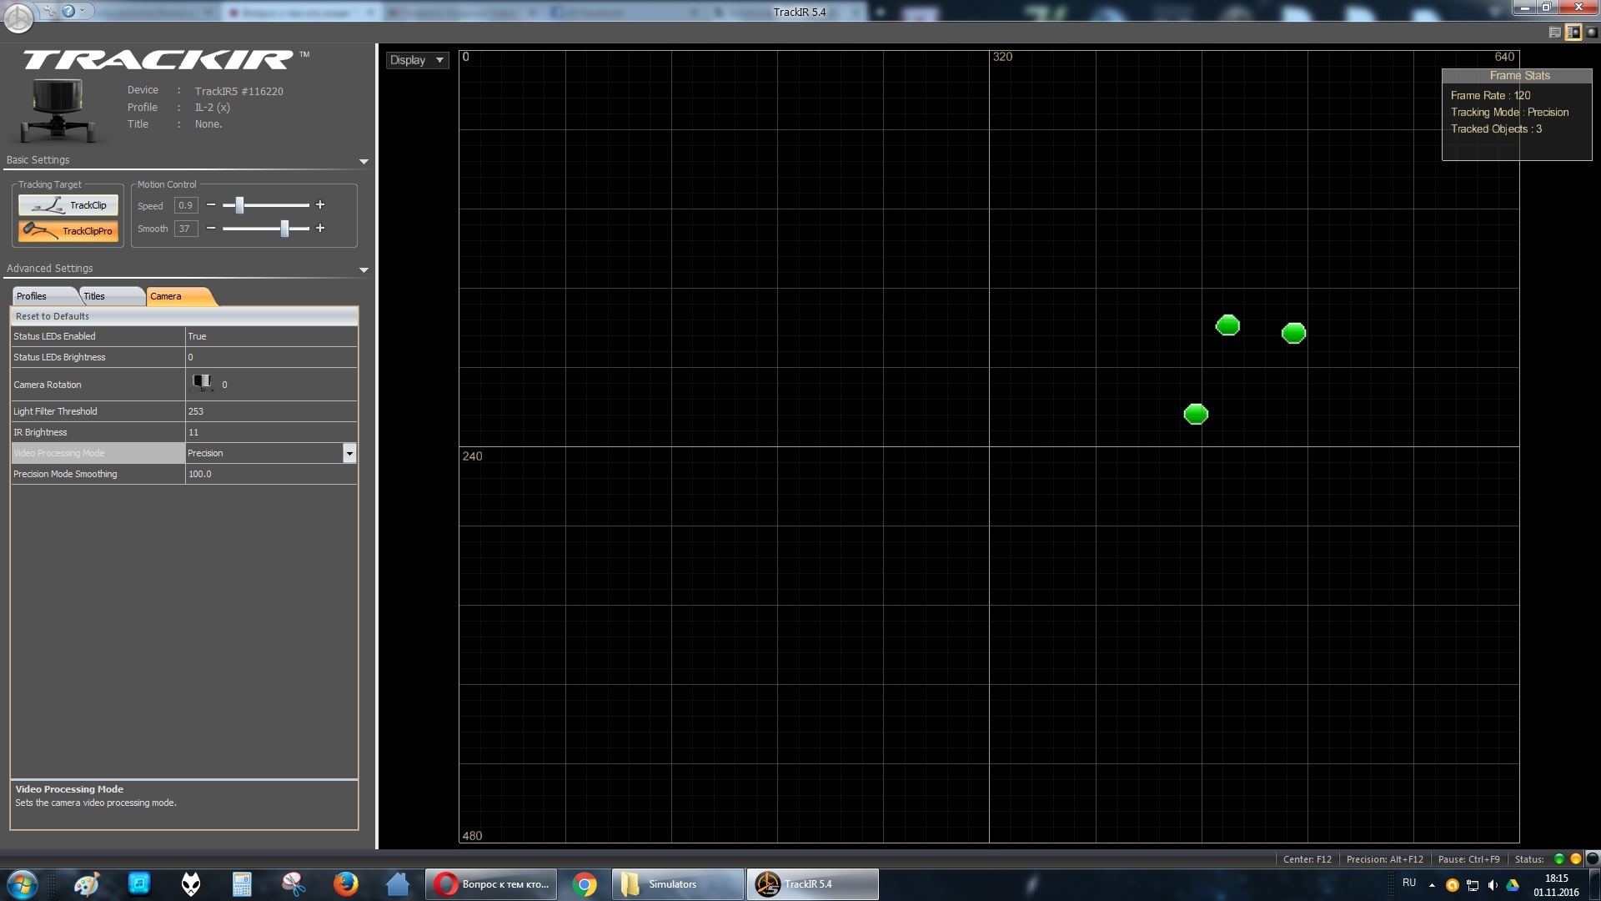Click the Pause: Ctrl+F9 status entry
This screenshot has width=1601, height=901.
click(1468, 859)
